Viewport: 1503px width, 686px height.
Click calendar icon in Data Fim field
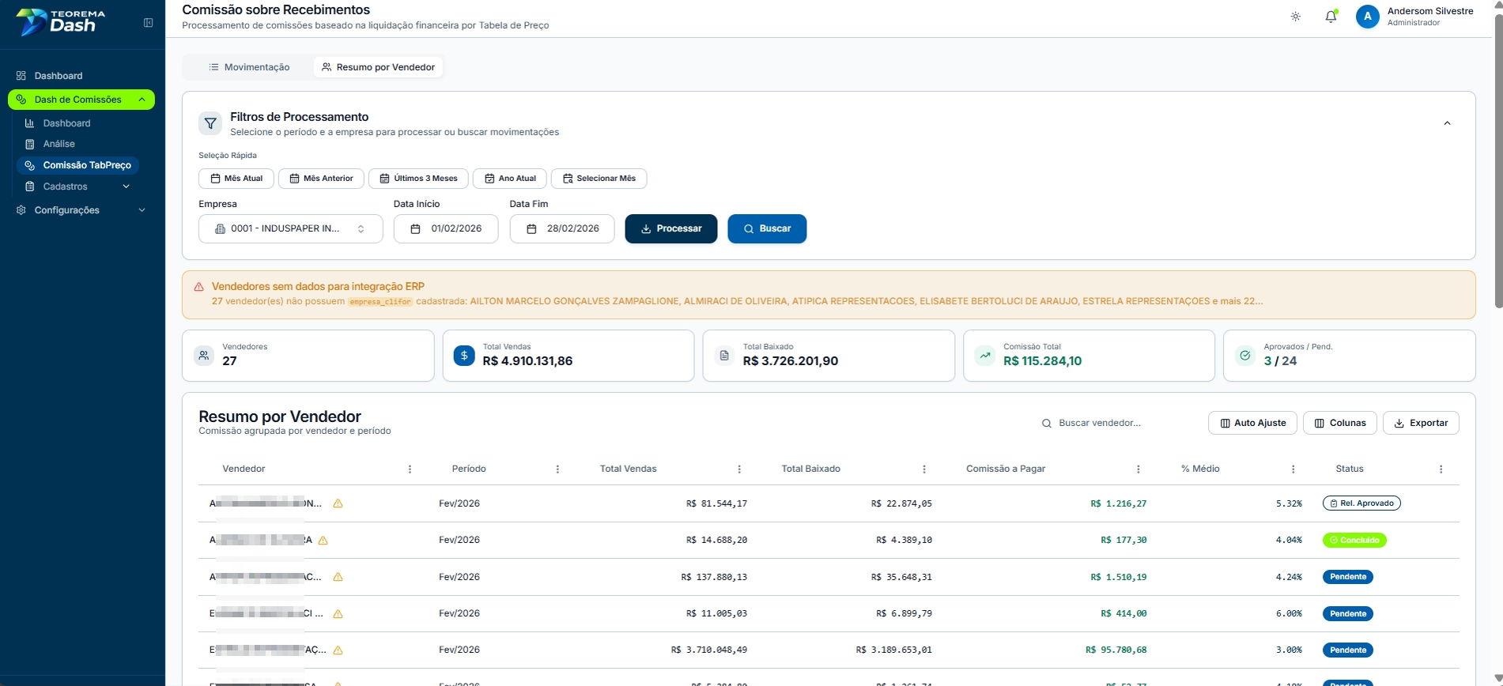(531, 229)
